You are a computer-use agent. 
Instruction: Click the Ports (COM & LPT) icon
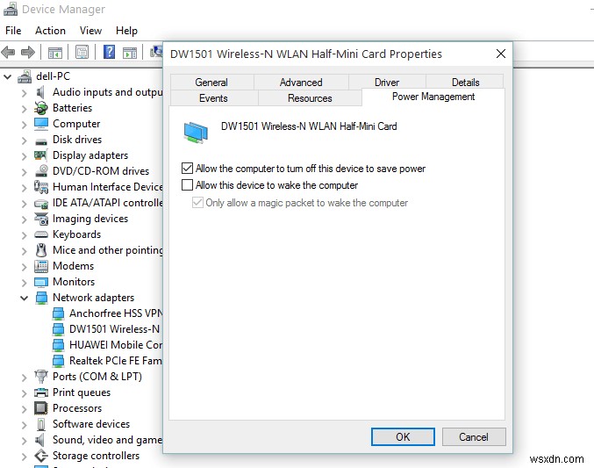pos(40,377)
